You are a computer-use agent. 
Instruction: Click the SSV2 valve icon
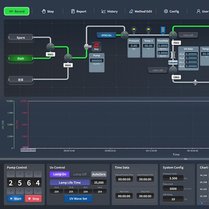tap(68, 57)
